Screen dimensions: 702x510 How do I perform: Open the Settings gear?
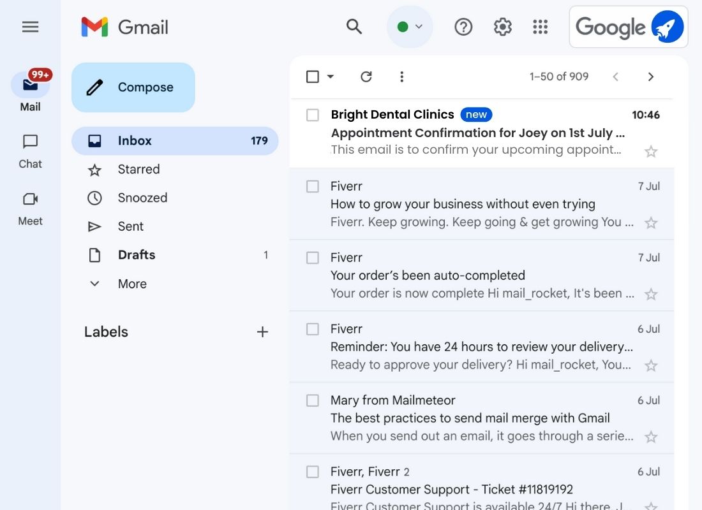(x=502, y=27)
